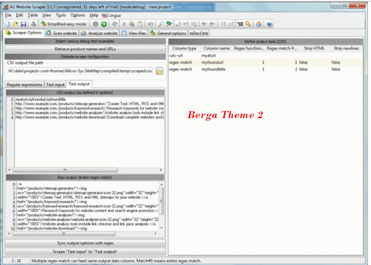Select the Test output tab
Screen dimensions: 371x265
(x=79, y=84)
